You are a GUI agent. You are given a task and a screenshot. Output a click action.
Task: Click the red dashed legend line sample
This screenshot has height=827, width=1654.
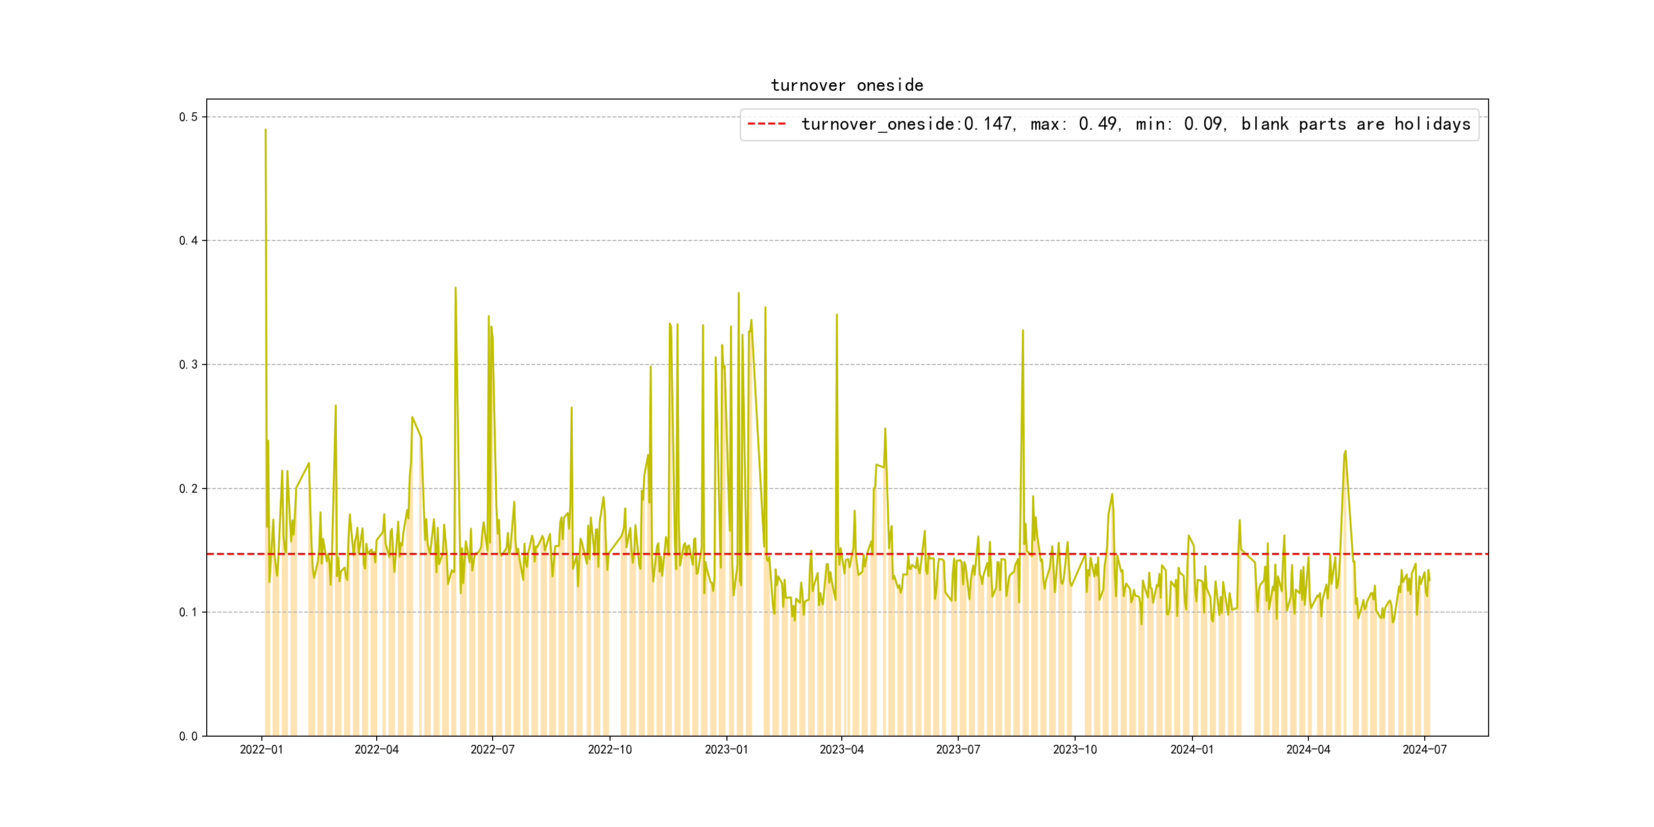[x=766, y=124]
